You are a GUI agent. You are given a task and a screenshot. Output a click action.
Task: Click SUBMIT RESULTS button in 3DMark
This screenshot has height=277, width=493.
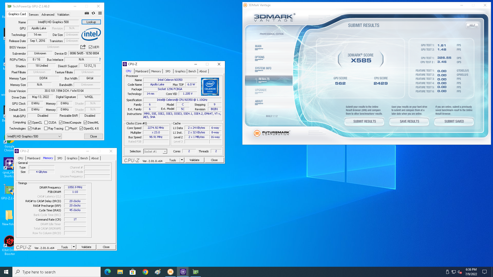364,122
